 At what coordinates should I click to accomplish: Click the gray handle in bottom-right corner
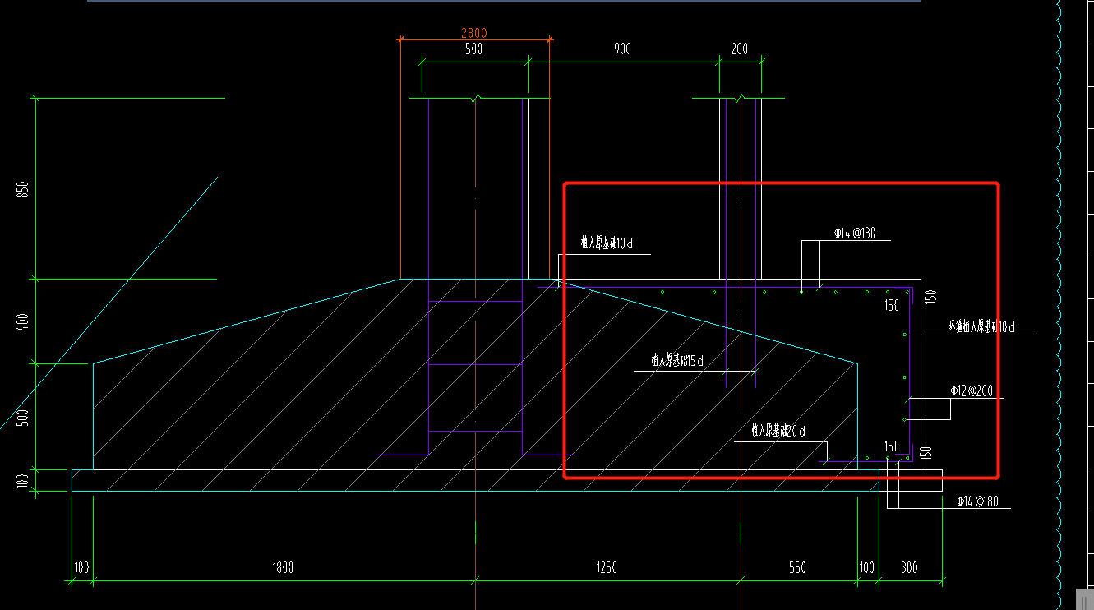[x=1085, y=598]
